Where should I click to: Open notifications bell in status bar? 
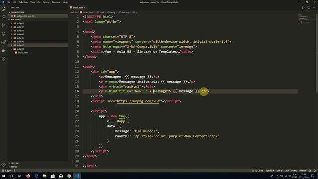pyautogui.click(x=315, y=171)
